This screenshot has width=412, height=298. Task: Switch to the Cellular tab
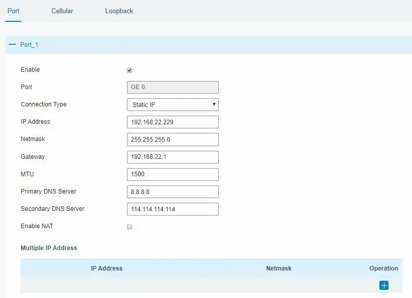point(62,11)
